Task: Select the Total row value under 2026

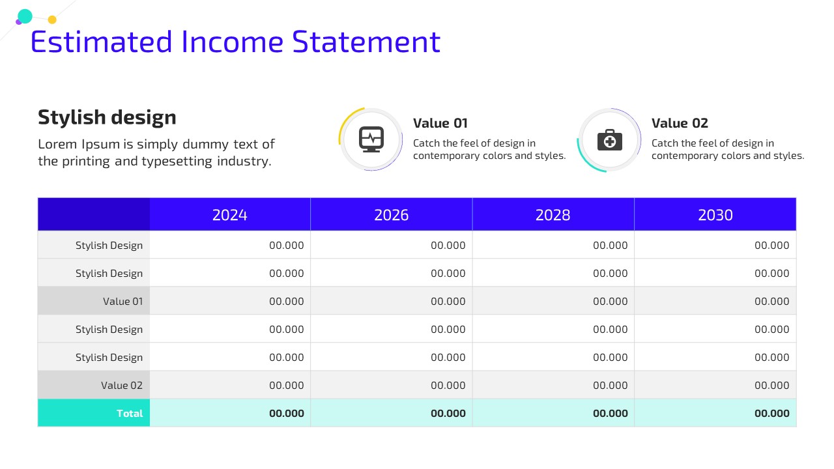Action: (x=392, y=413)
